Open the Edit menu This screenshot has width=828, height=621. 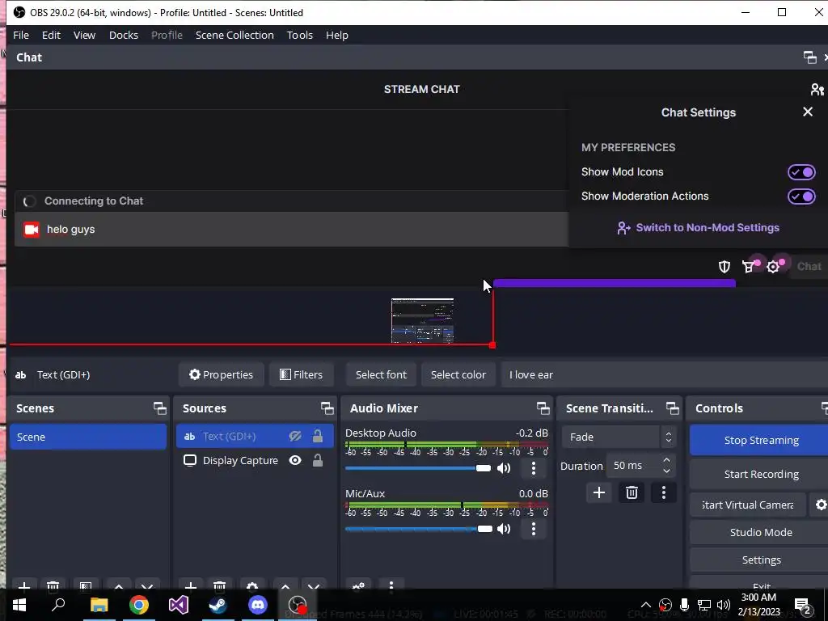pyautogui.click(x=51, y=35)
